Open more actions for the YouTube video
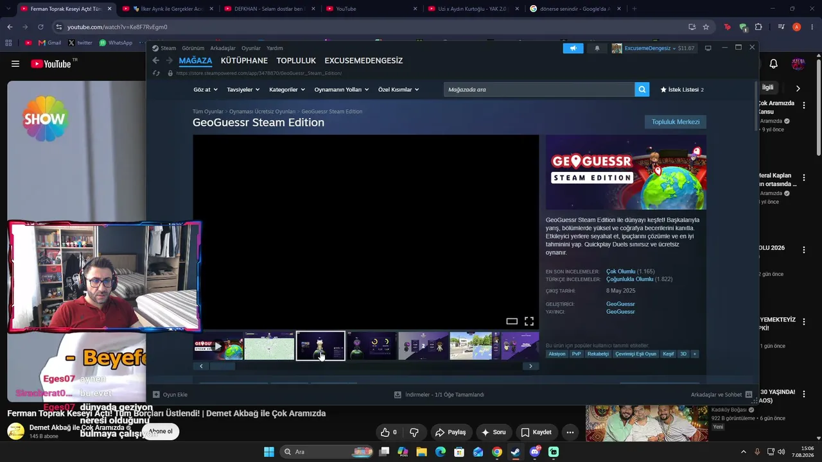Screen dimensions: 822x462 click(570, 432)
